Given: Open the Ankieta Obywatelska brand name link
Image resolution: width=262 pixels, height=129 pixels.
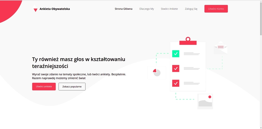Looking at the screenshot, I should coord(55,9).
